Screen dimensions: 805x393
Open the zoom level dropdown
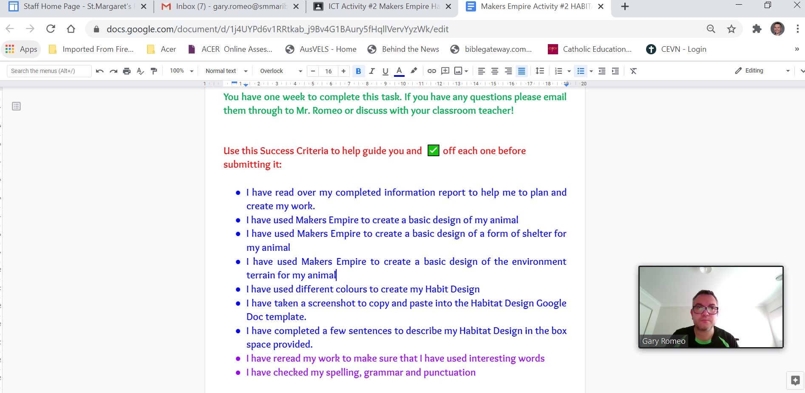click(x=181, y=71)
